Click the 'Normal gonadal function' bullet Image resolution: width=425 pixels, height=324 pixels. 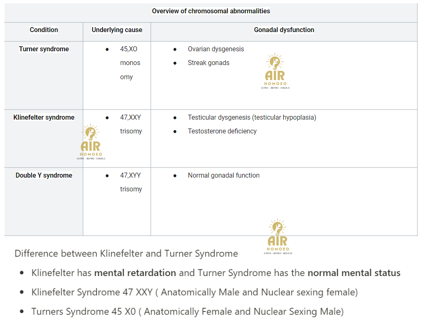(224, 175)
